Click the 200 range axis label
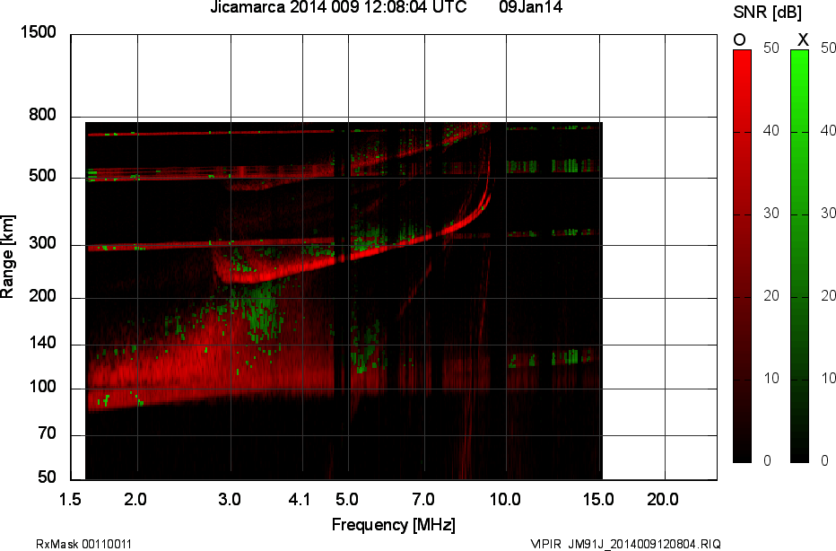This screenshot has width=836, height=551. 42,296
